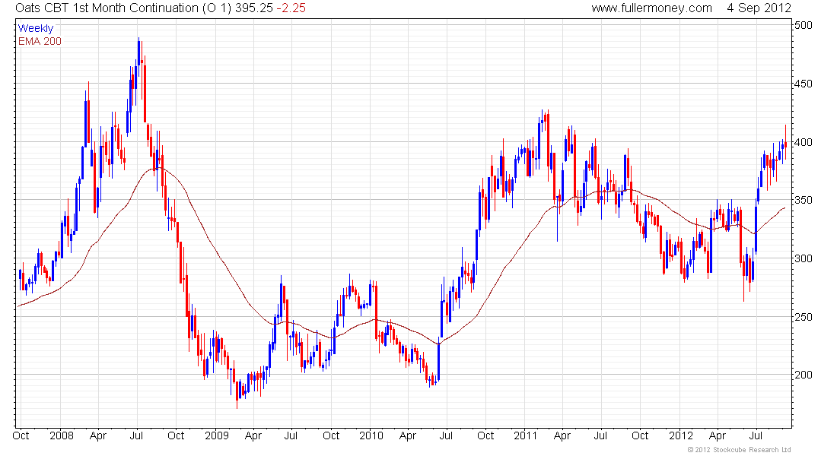Click the Weekly timeframe label
This screenshot has height=456, width=837.
coord(36,28)
